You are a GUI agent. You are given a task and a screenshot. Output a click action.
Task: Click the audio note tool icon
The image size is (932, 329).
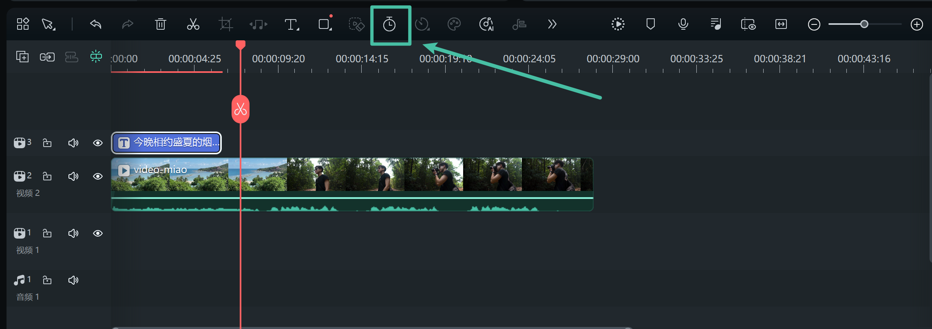point(258,25)
